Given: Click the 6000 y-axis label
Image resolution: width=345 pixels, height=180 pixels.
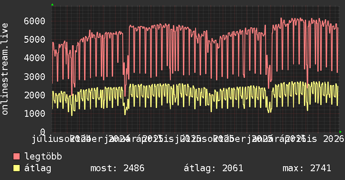Looking at the screenshot, I should 35,21.
